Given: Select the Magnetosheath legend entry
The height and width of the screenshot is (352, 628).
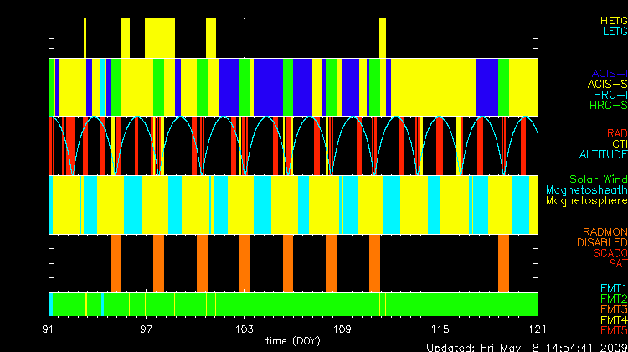Looking at the screenshot, I should coord(586,190).
